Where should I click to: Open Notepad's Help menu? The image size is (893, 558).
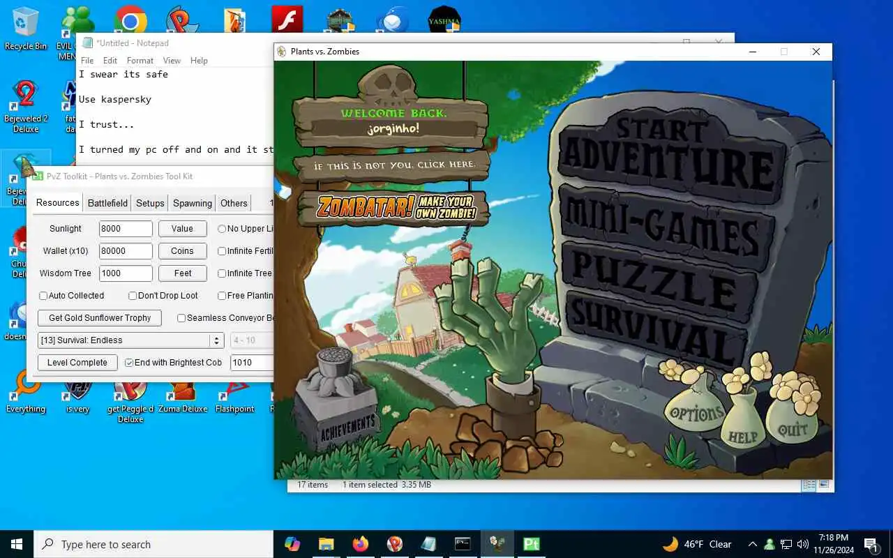(199, 61)
